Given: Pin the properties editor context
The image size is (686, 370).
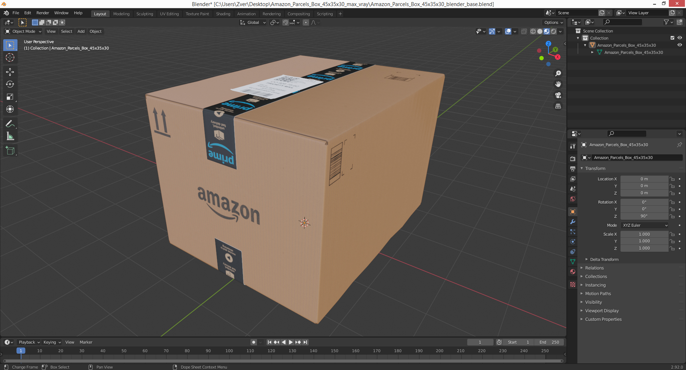Looking at the screenshot, I should 679,145.
